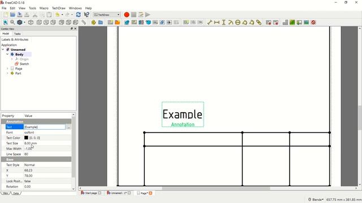The image size is (362, 203).
Task: Open the File menu
Action: pos(4,8)
